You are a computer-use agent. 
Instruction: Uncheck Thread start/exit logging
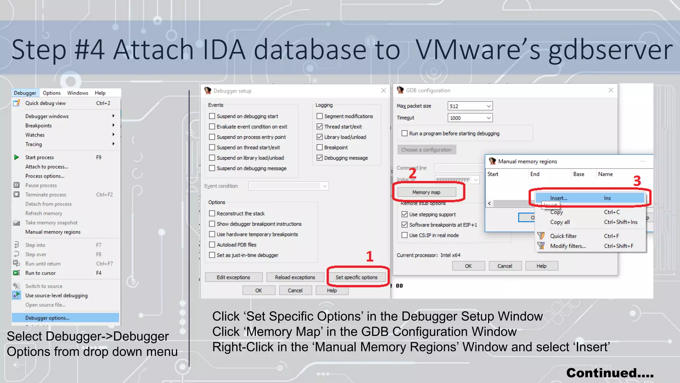319,126
